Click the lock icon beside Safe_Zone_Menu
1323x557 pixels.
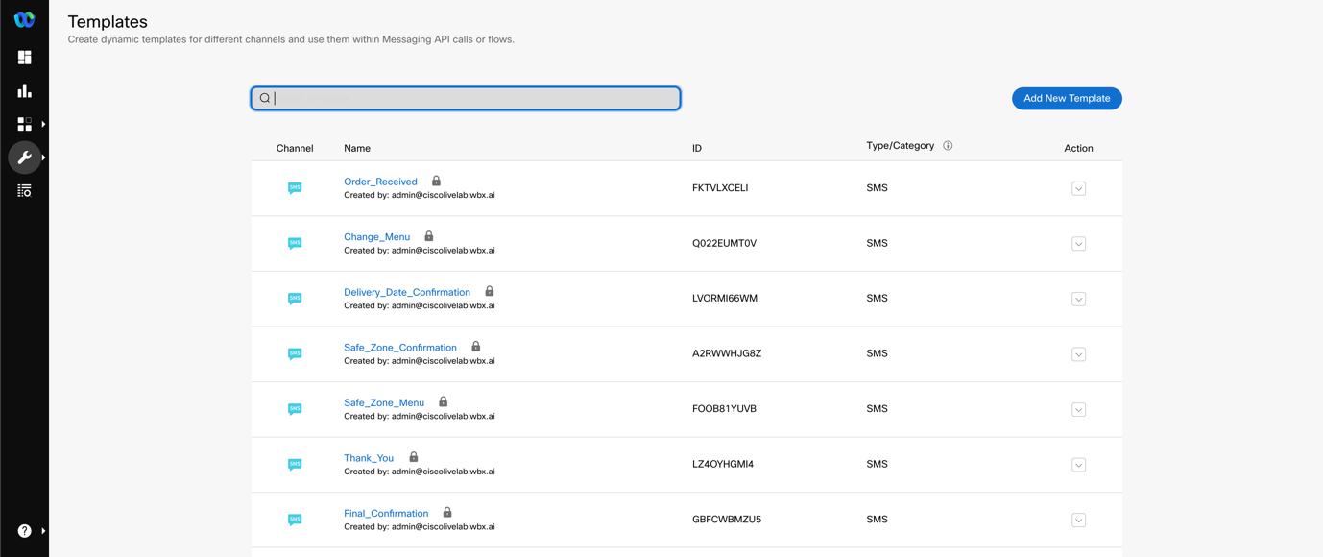444,401
